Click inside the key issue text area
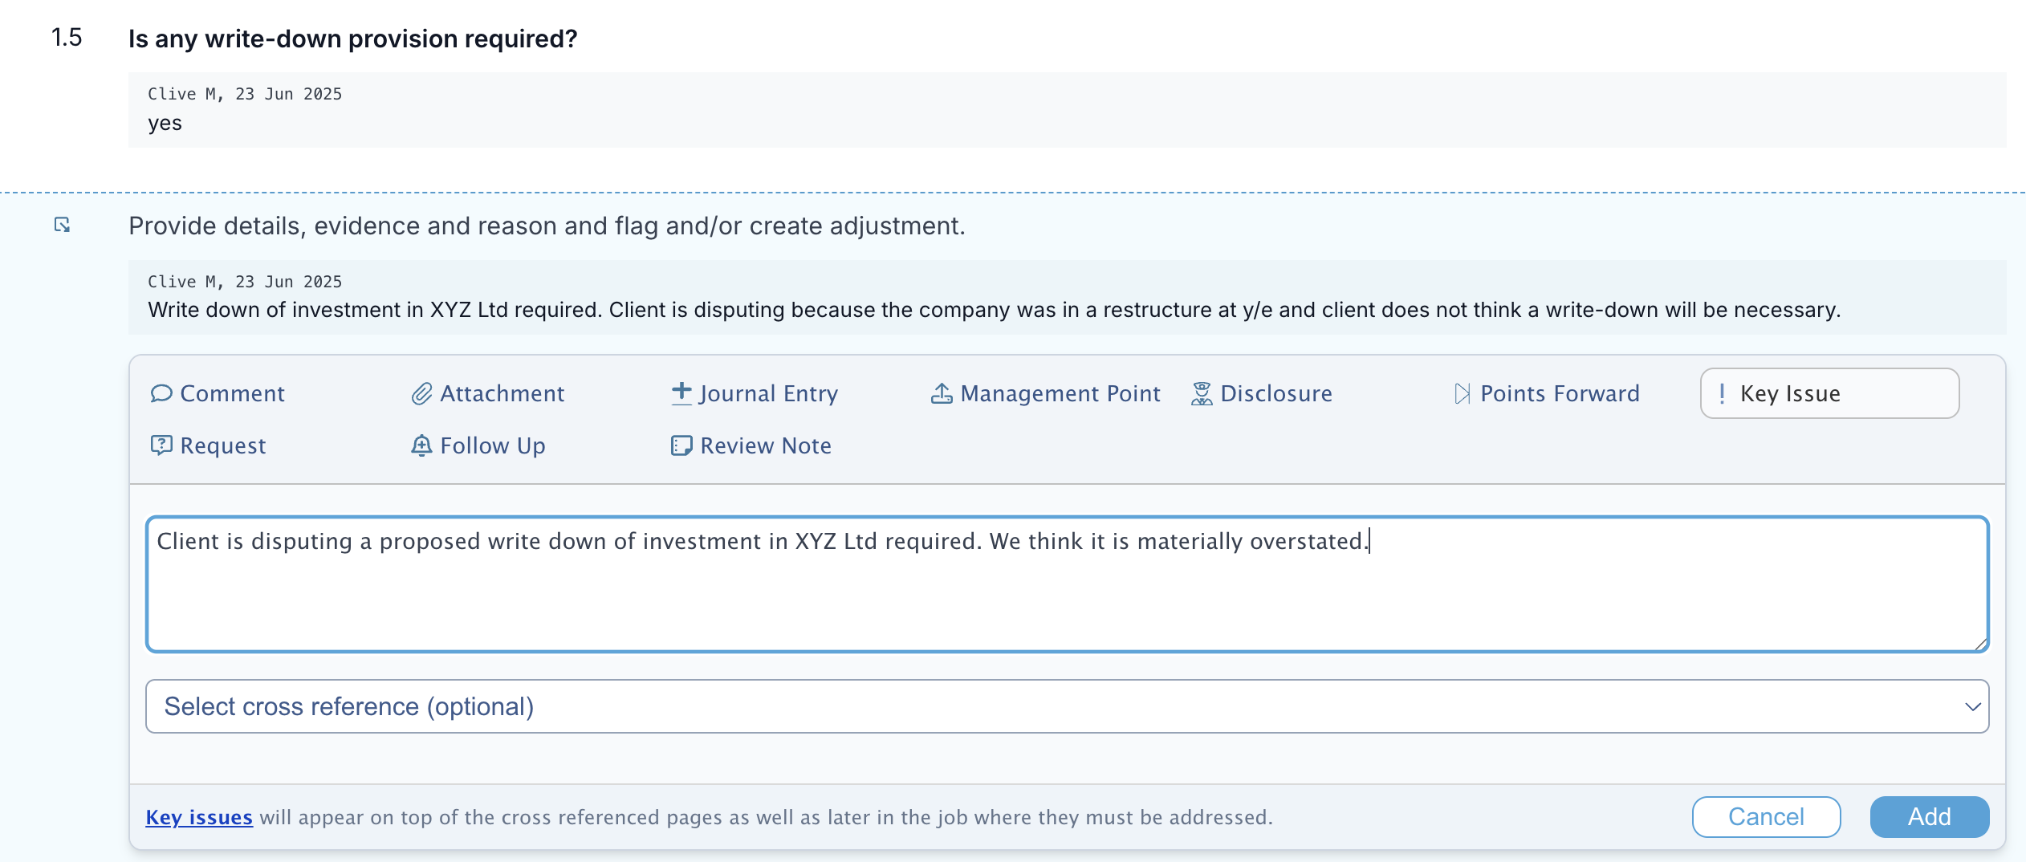The height and width of the screenshot is (862, 2026). coord(1067,584)
